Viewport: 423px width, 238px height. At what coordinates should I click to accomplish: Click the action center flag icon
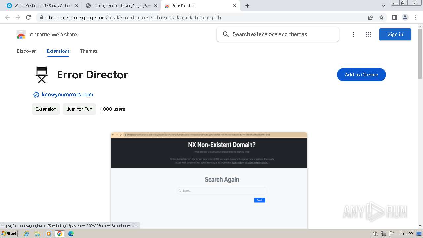click(x=391, y=234)
